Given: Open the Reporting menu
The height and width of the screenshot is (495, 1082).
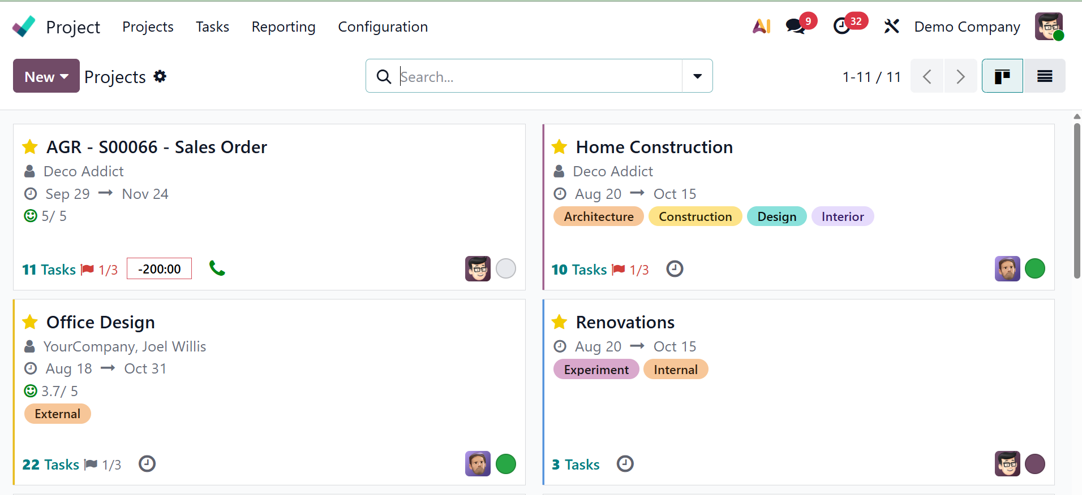Looking at the screenshot, I should click(284, 27).
